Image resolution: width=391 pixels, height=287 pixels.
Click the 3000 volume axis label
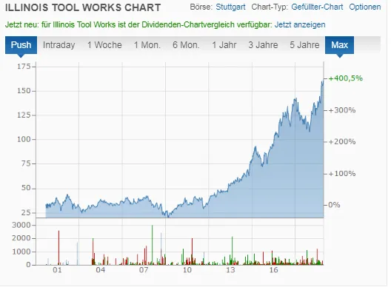(21, 225)
